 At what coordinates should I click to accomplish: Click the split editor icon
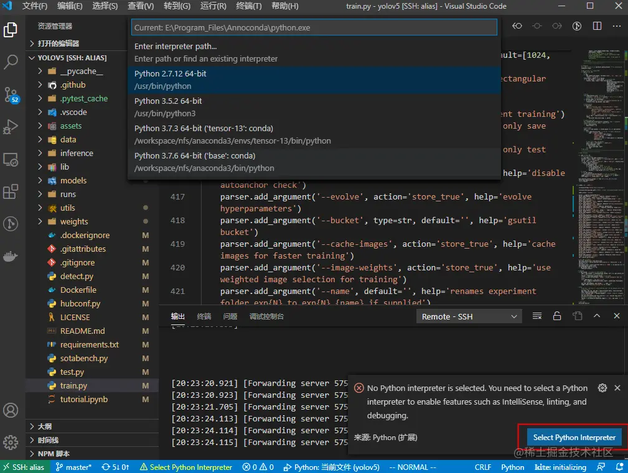pos(597,26)
